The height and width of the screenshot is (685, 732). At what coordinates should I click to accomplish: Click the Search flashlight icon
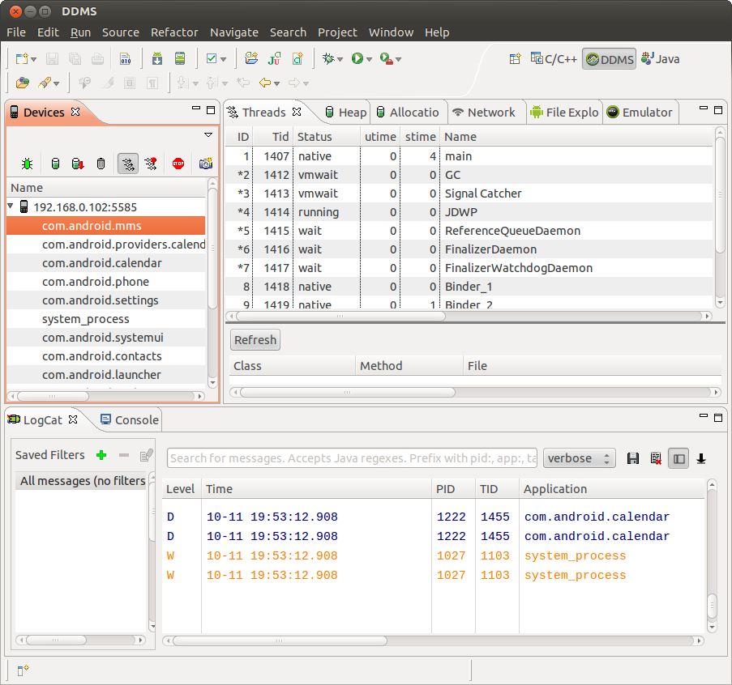coord(45,83)
